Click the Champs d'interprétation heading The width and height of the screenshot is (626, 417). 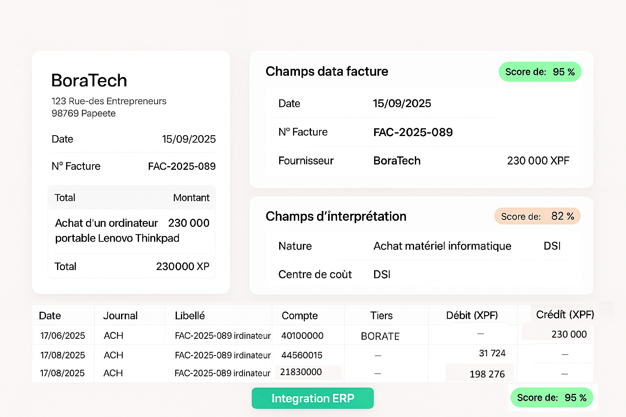pyautogui.click(x=336, y=216)
